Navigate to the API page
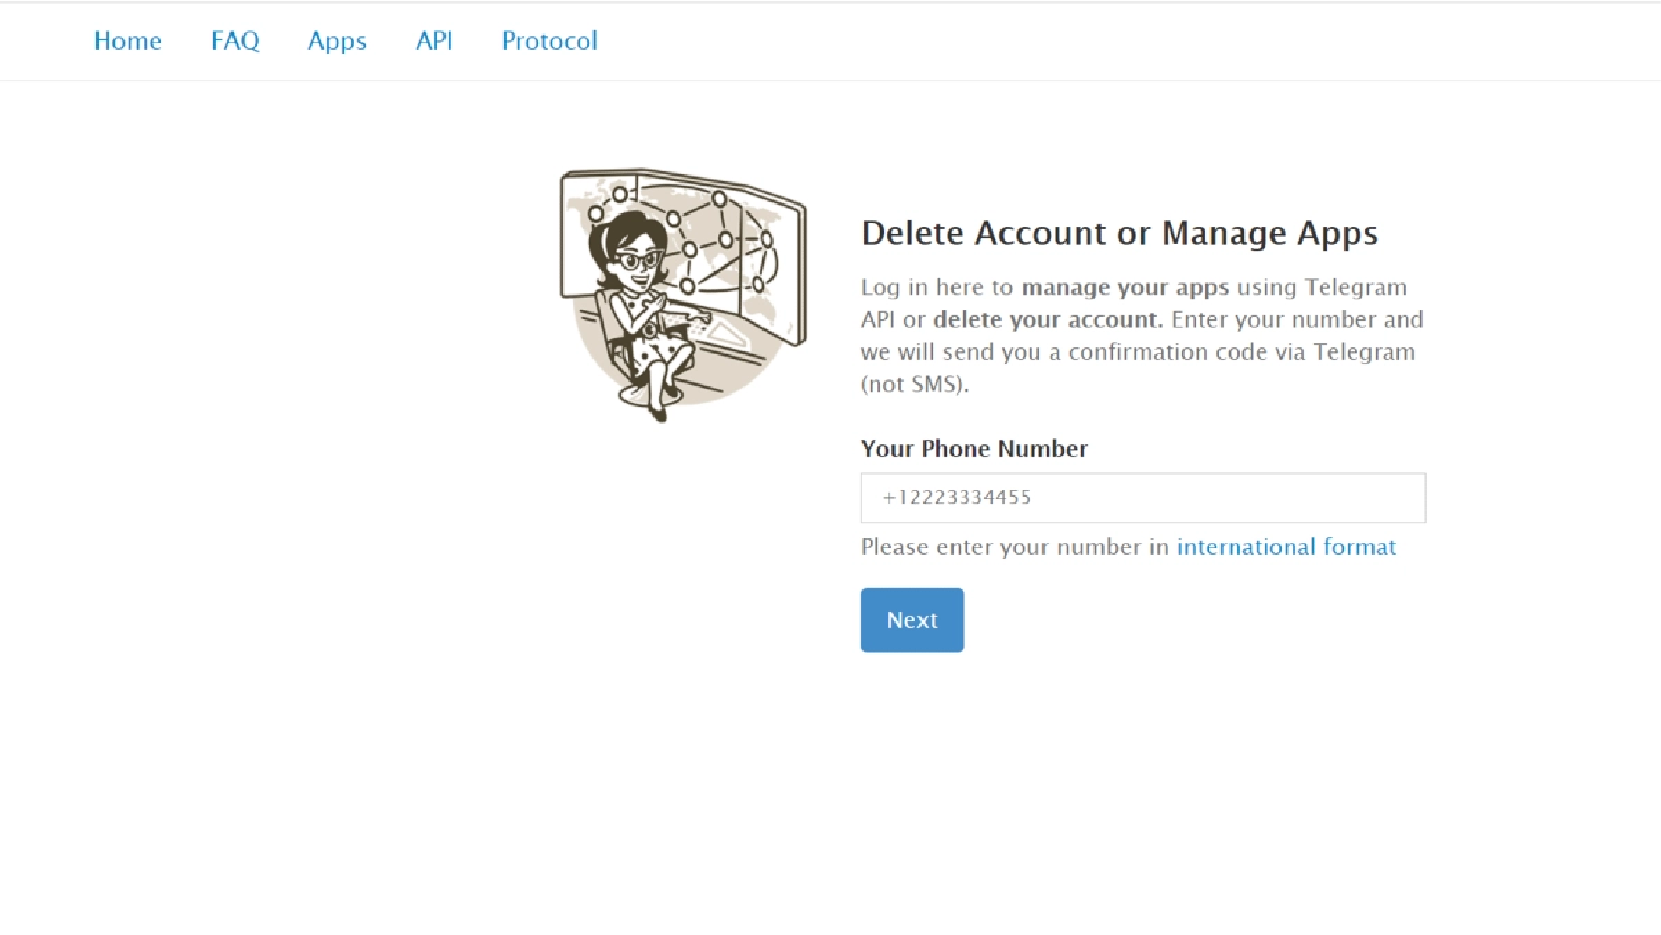The image size is (1661, 935). click(434, 41)
